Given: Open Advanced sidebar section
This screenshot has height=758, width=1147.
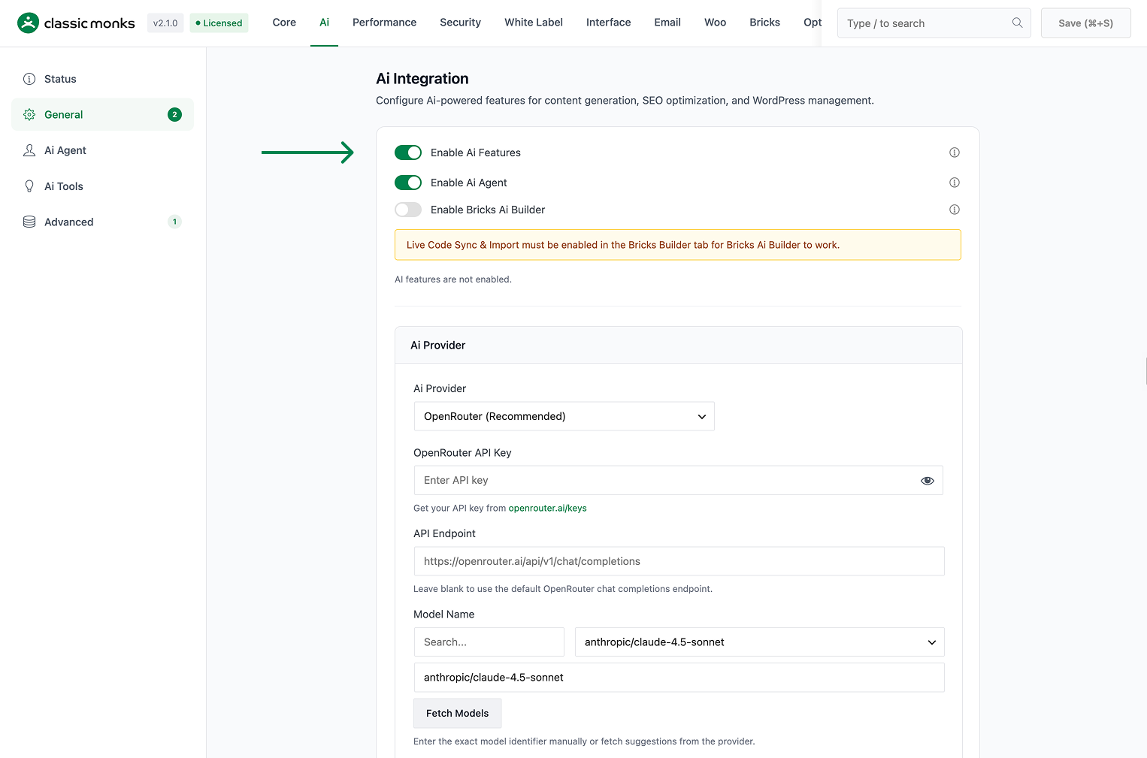Looking at the screenshot, I should tap(102, 222).
